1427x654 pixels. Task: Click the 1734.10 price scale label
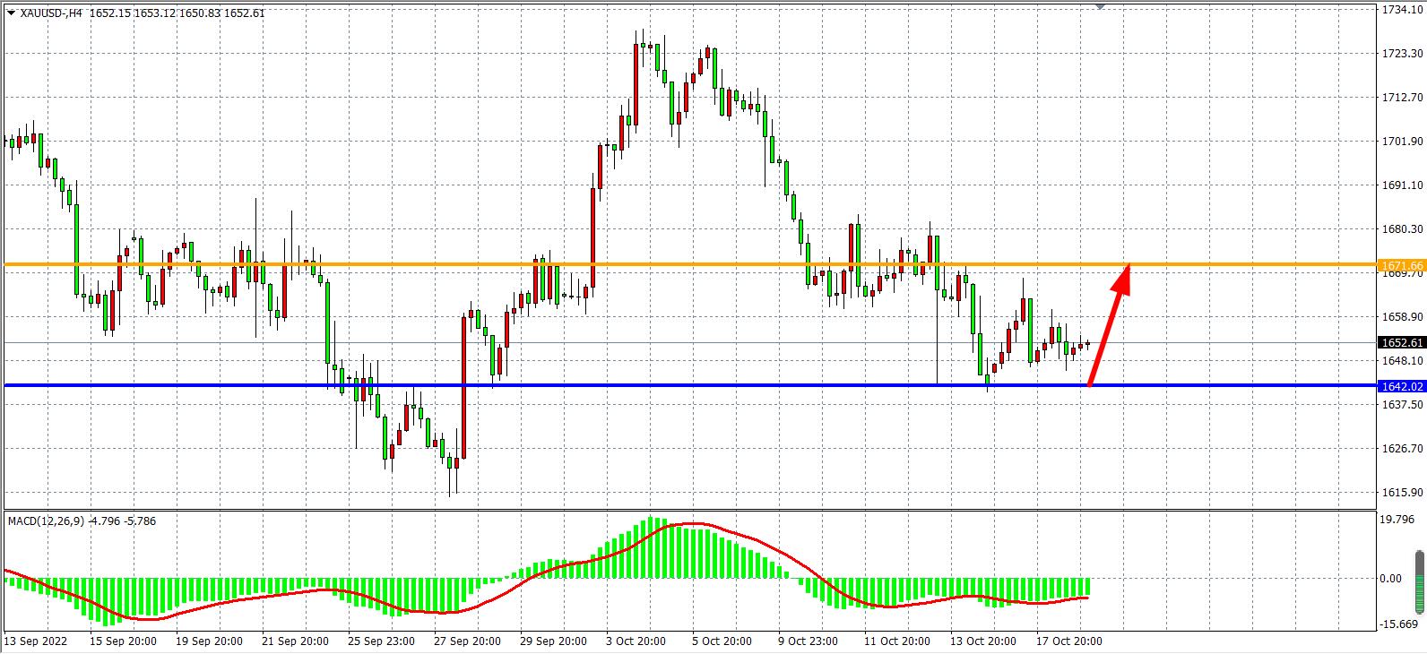(x=1403, y=10)
